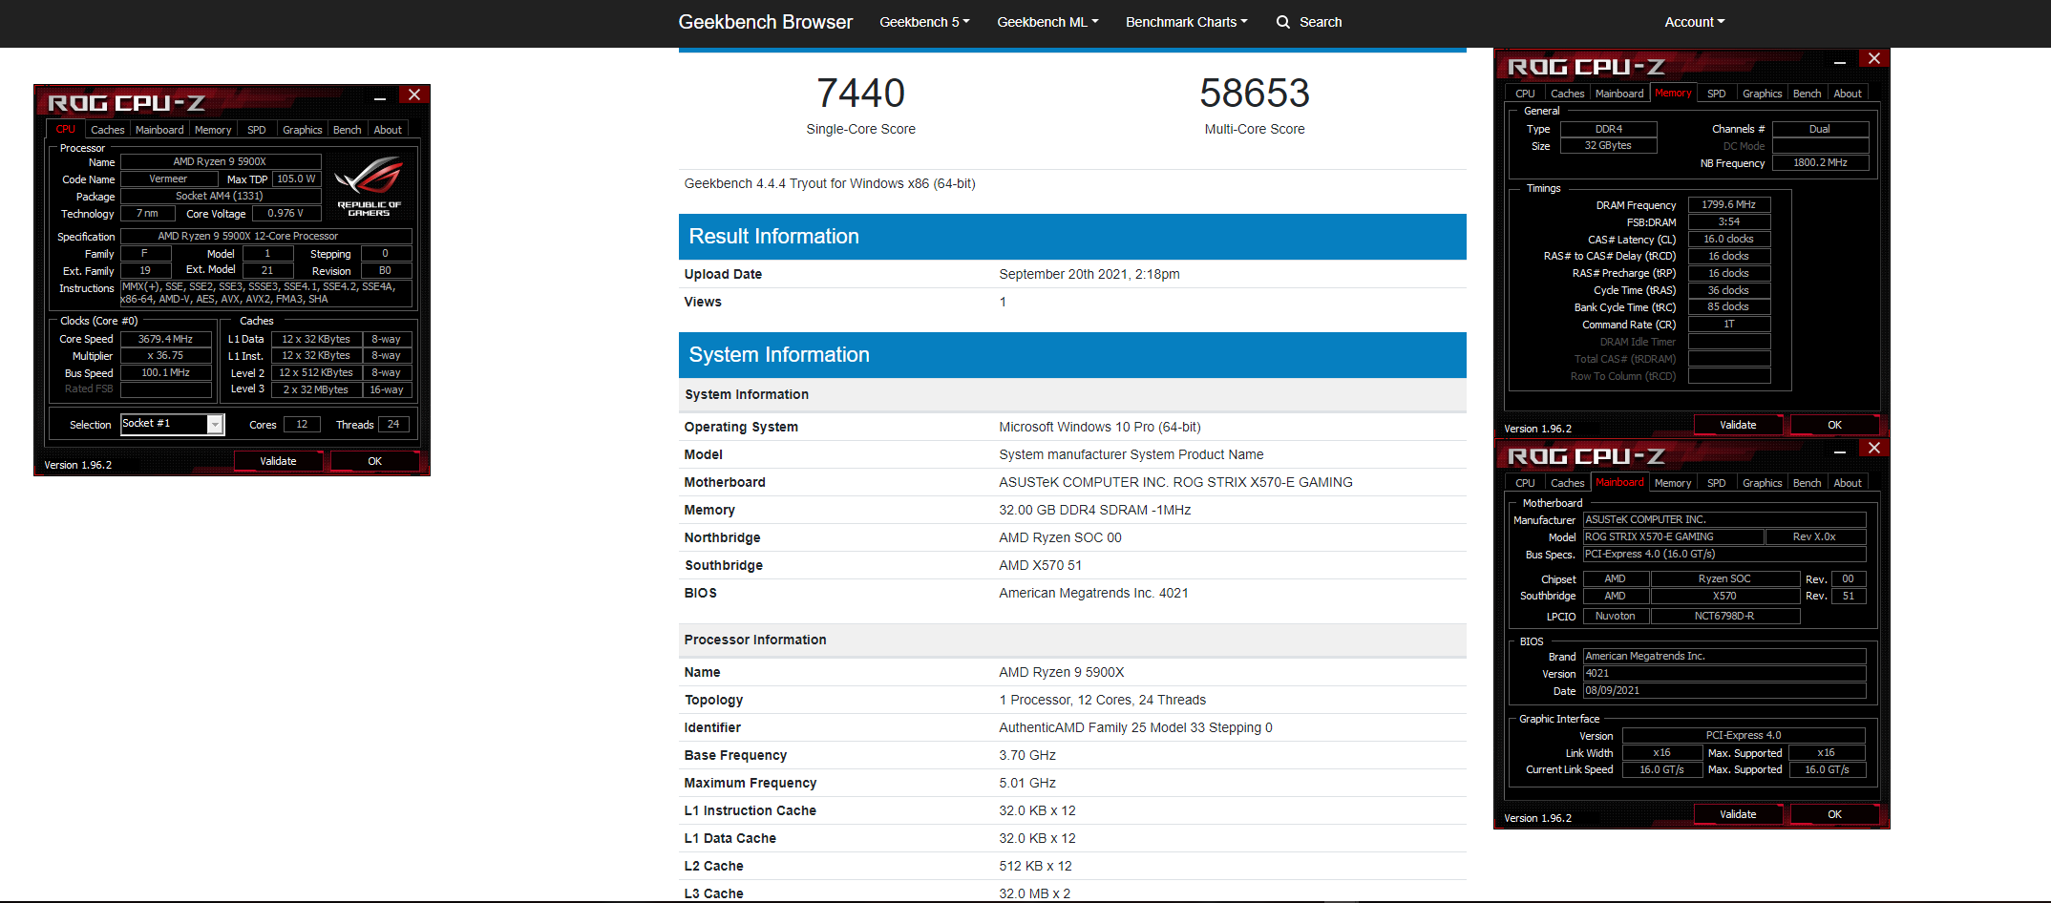Click Caches tab in top-right CPU-Z window
The width and height of the screenshot is (2051, 903).
point(1567,94)
